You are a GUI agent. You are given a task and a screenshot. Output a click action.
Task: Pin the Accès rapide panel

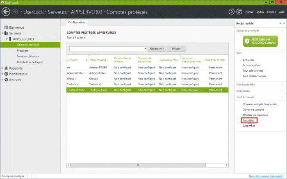coord(280,23)
